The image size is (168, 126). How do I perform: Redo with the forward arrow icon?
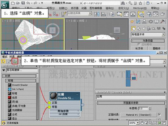36,3
